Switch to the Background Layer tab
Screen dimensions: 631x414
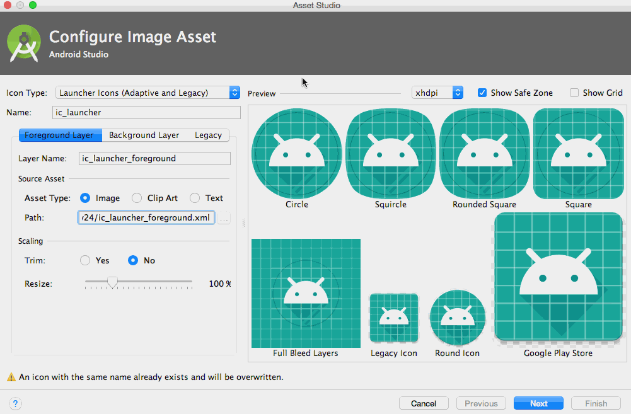(144, 135)
